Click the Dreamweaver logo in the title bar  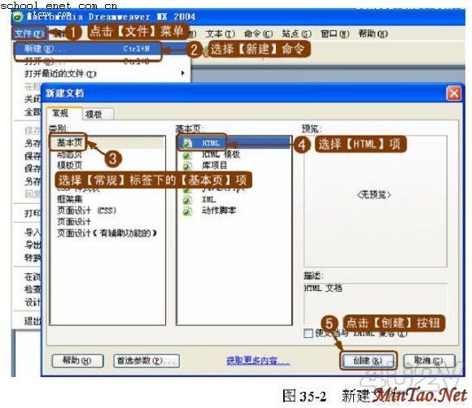click(19, 16)
